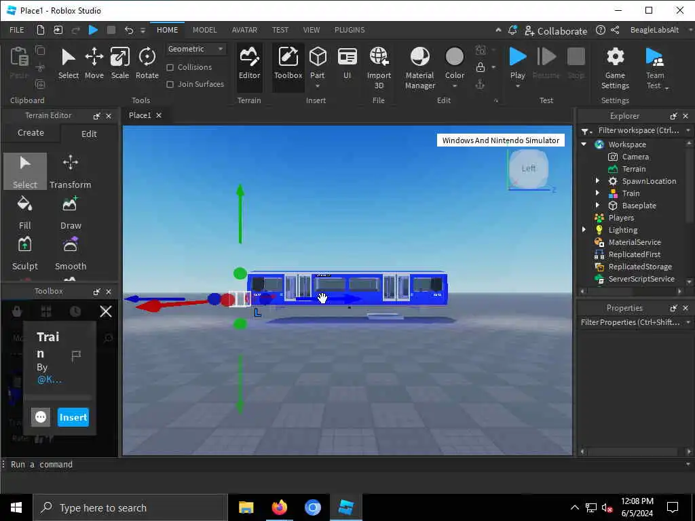Image resolution: width=695 pixels, height=521 pixels.
Task: Open Game Settings
Action: coord(615,68)
